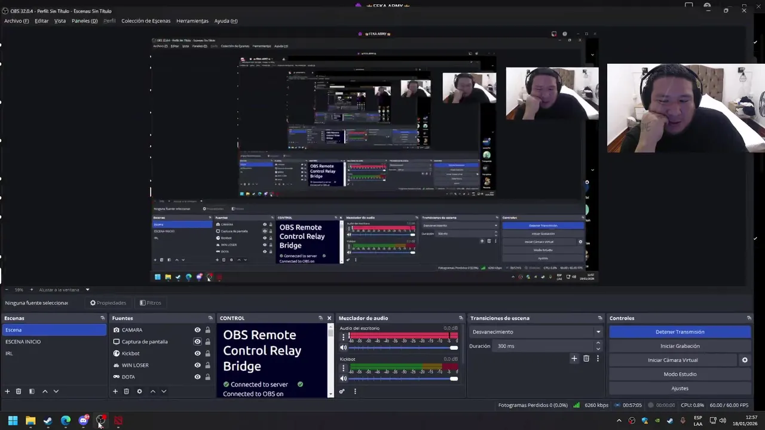765x430 pixels.
Task: Open scene filters icon in Escenas toolbar
Action: click(32, 391)
